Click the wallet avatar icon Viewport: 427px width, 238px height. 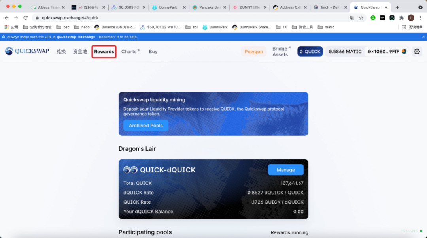pyautogui.click(x=404, y=51)
